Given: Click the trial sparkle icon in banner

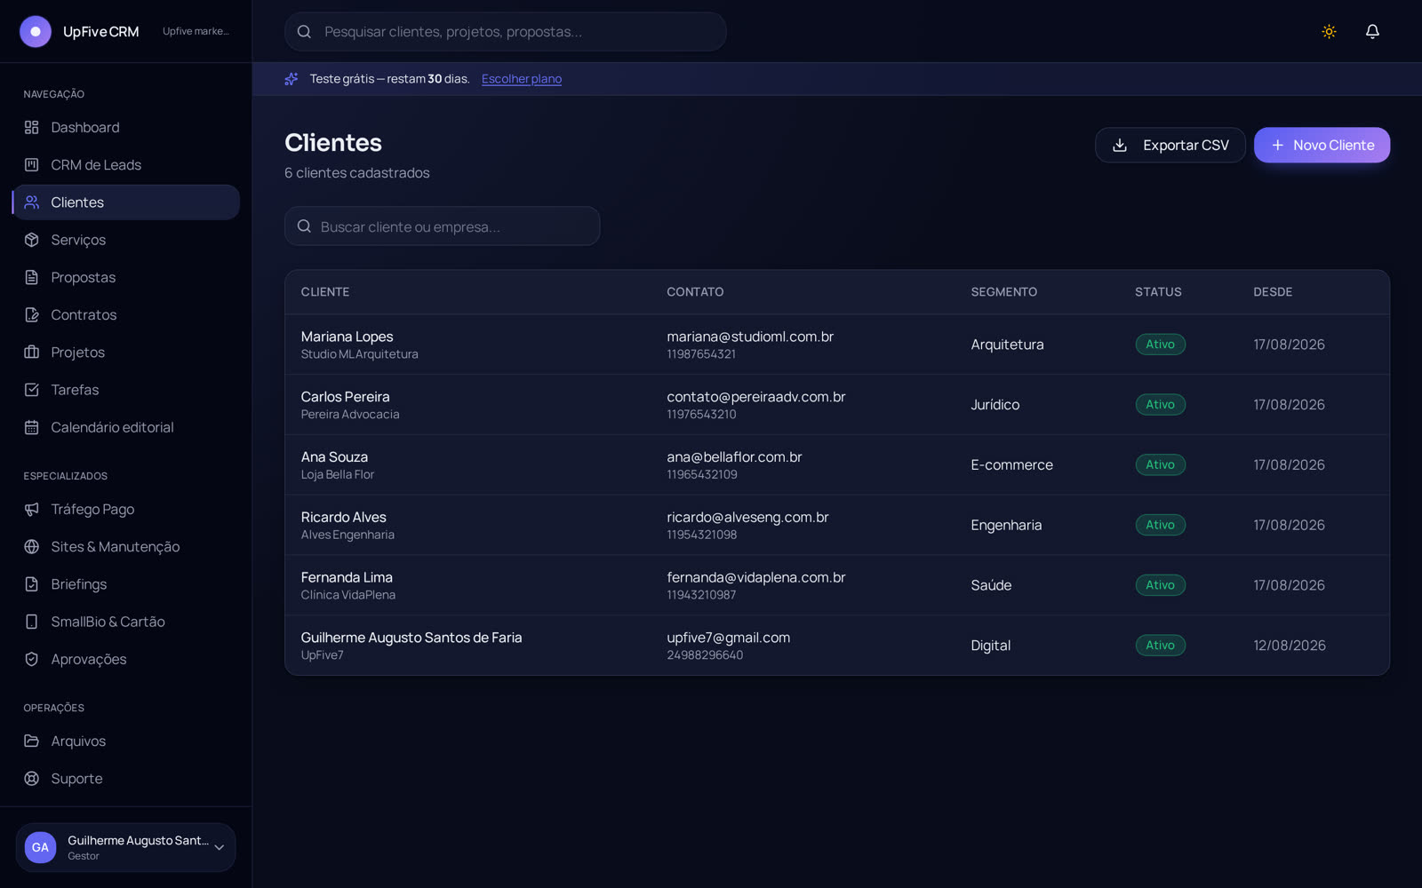Looking at the screenshot, I should 292,79.
